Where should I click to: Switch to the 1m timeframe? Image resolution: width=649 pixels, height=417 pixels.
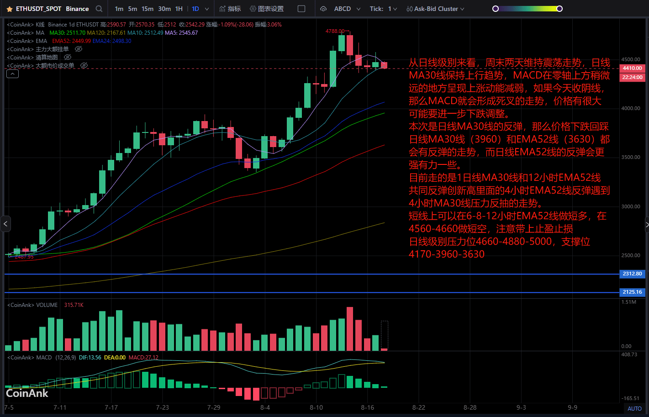pos(119,9)
